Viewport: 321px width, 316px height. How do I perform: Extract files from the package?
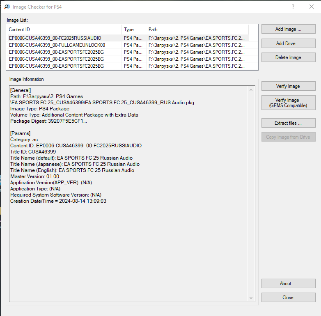coord(288,123)
